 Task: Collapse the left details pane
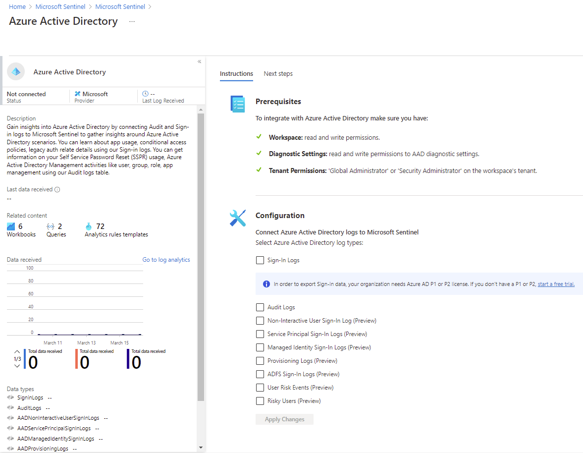(199, 61)
